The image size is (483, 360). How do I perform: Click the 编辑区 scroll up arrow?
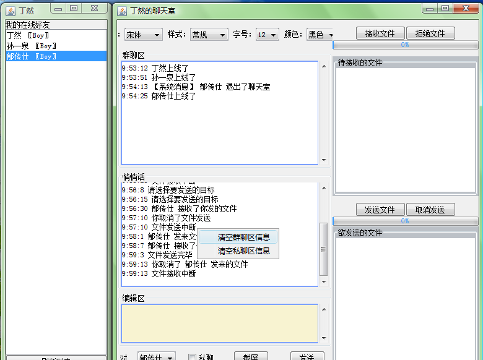pos(324,309)
